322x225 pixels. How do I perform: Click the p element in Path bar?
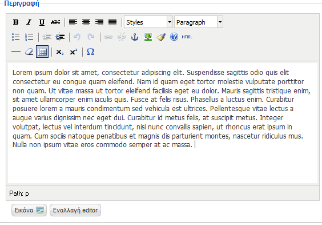[x=27, y=194]
